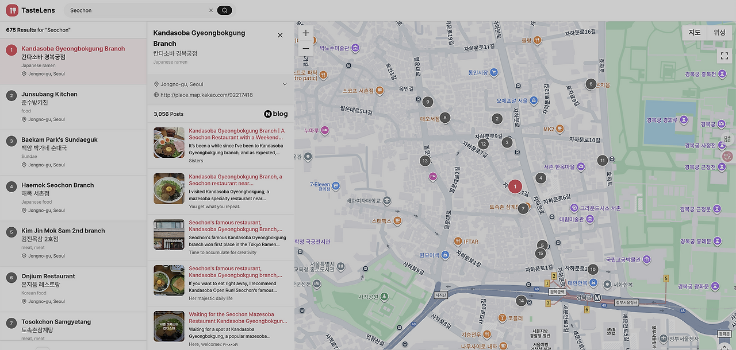
Task: Open the 'Waiting for the Seochon Mazesoba' post
Action: click(238, 318)
